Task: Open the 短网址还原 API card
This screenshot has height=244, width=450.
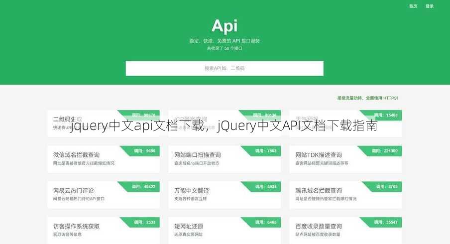Action: 225,231
